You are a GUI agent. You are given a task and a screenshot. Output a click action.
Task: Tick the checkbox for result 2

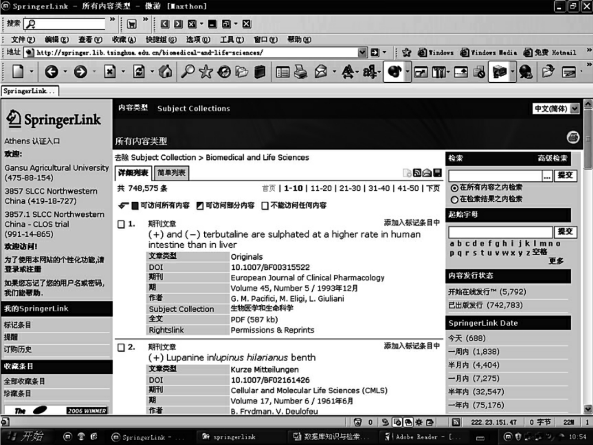pyautogui.click(x=121, y=348)
